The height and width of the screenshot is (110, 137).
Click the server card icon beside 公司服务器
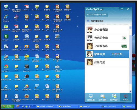tap(124, 46)
